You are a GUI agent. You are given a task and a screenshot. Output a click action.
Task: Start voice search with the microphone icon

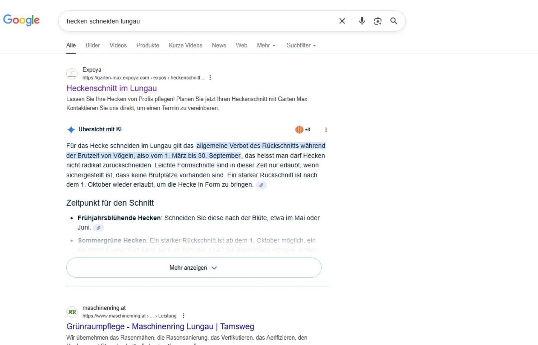pyautogui.click(x=362, y=21)
